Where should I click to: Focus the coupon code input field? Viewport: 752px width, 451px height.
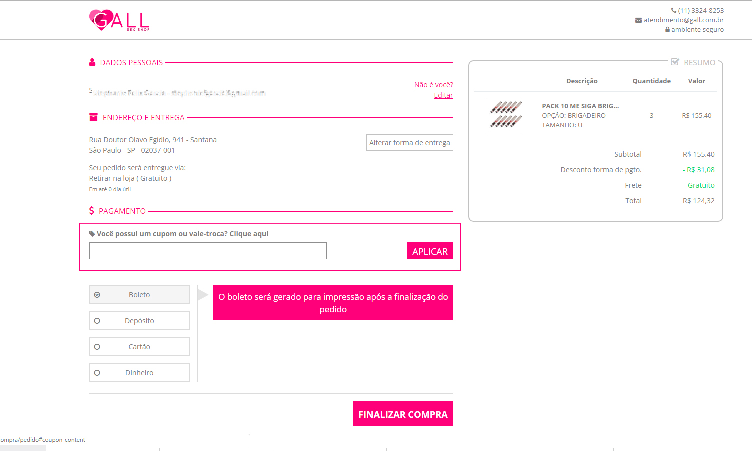[208, 251]
